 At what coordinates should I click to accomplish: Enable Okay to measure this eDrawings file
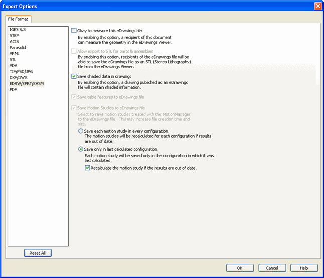coord(74,31)
